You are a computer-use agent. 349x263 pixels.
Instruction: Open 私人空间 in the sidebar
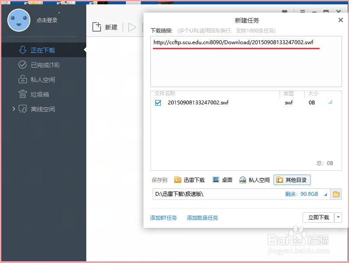click(44, 79)
